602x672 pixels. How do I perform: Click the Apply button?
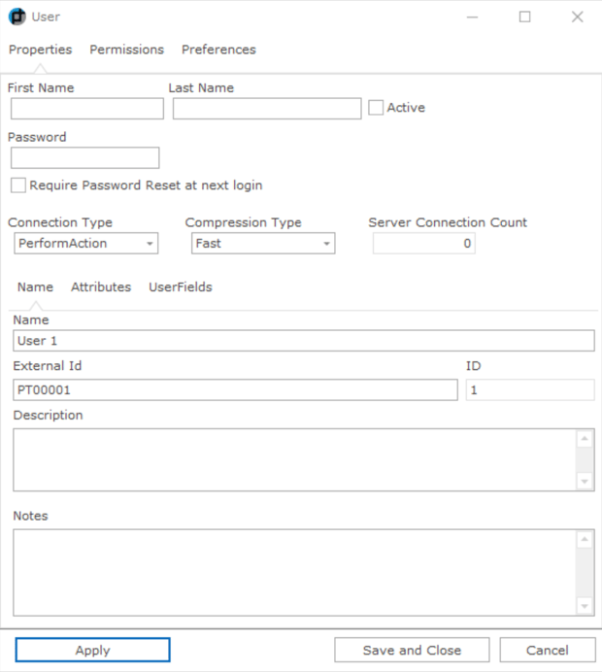93,650
